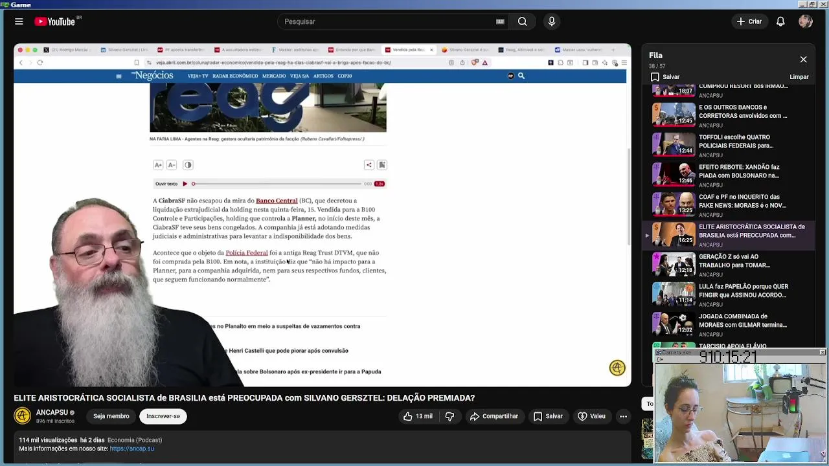Share the video via Compartilhar
The width and height of the screenshot is (829, 466).
click(494, 416)
